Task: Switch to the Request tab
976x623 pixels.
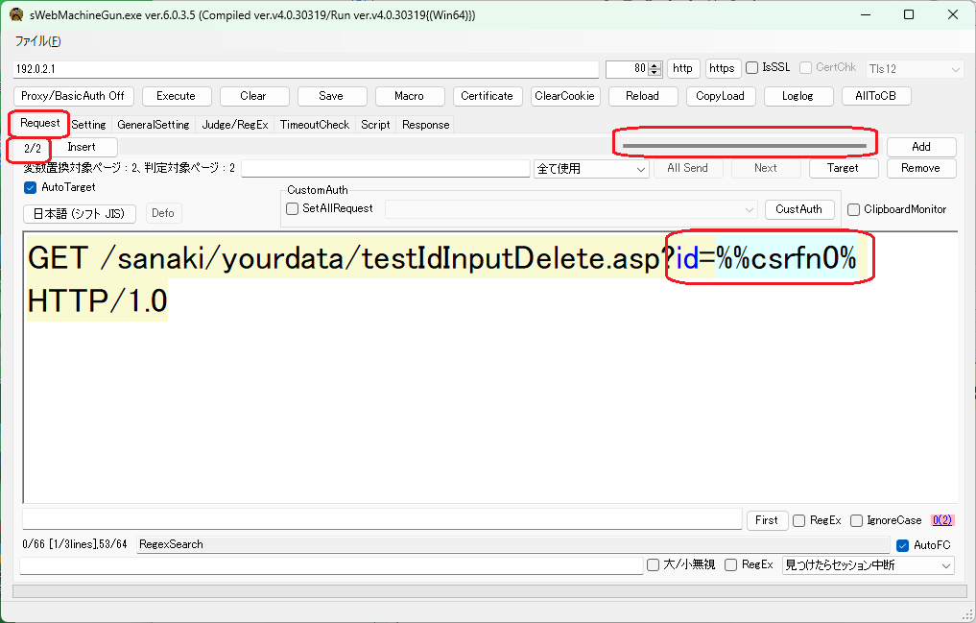Action: 40,123
